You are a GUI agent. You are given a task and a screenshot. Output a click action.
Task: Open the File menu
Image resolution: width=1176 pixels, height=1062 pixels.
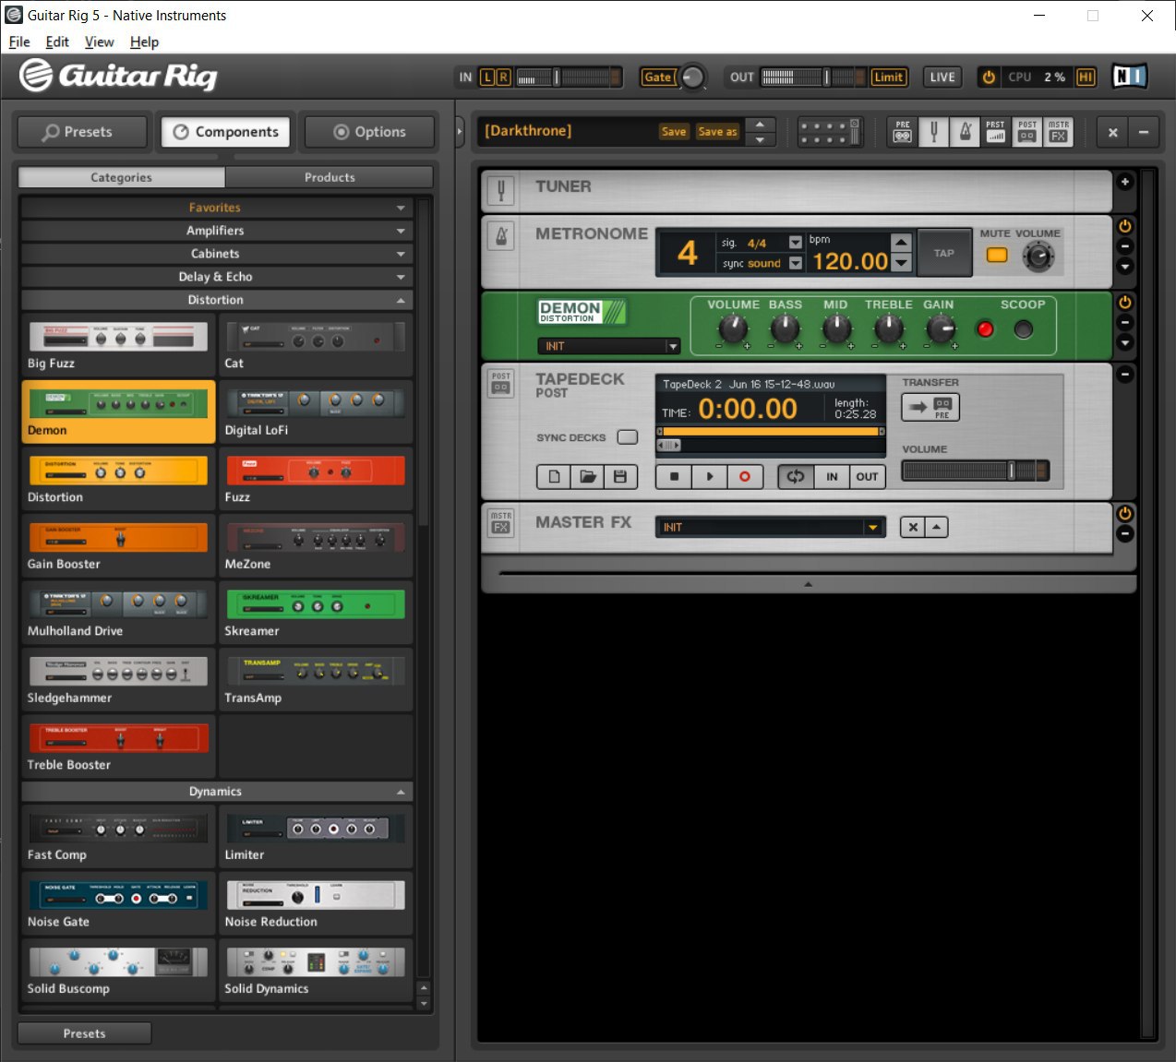coord(19,42)
